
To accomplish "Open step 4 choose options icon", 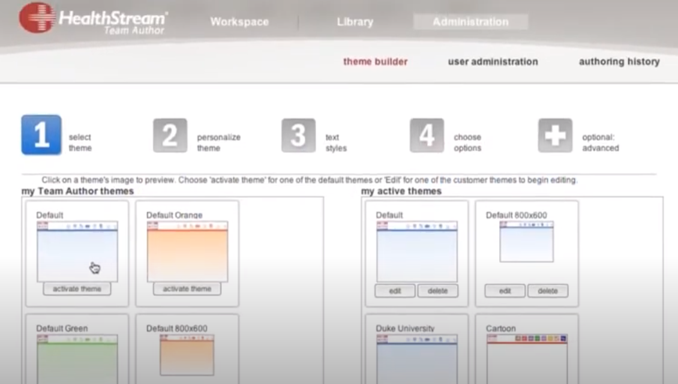I will point(427,136).
